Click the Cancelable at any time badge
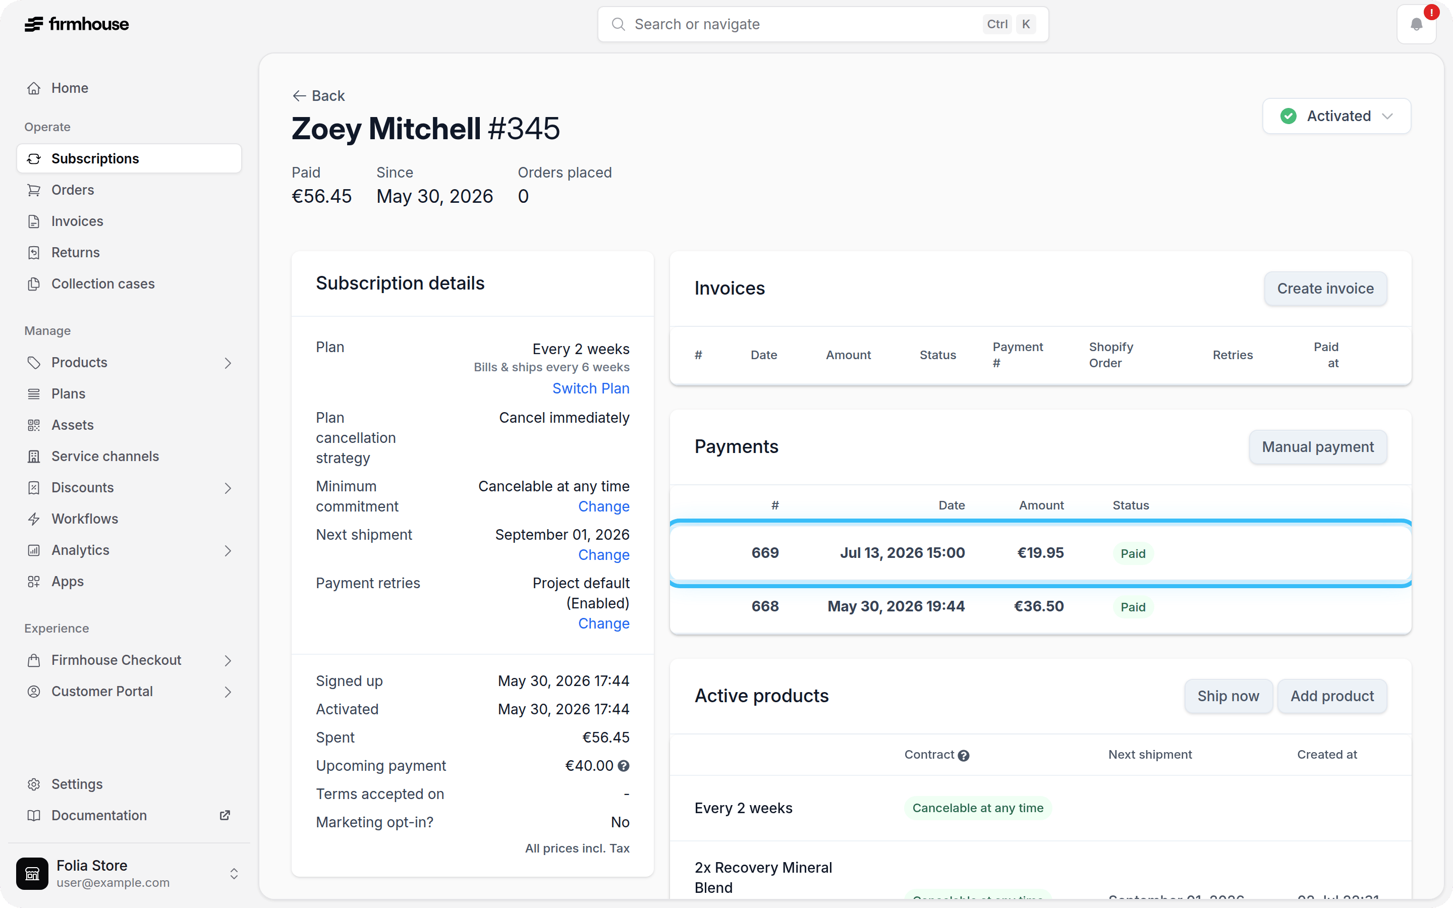 (x=977, y=808)
